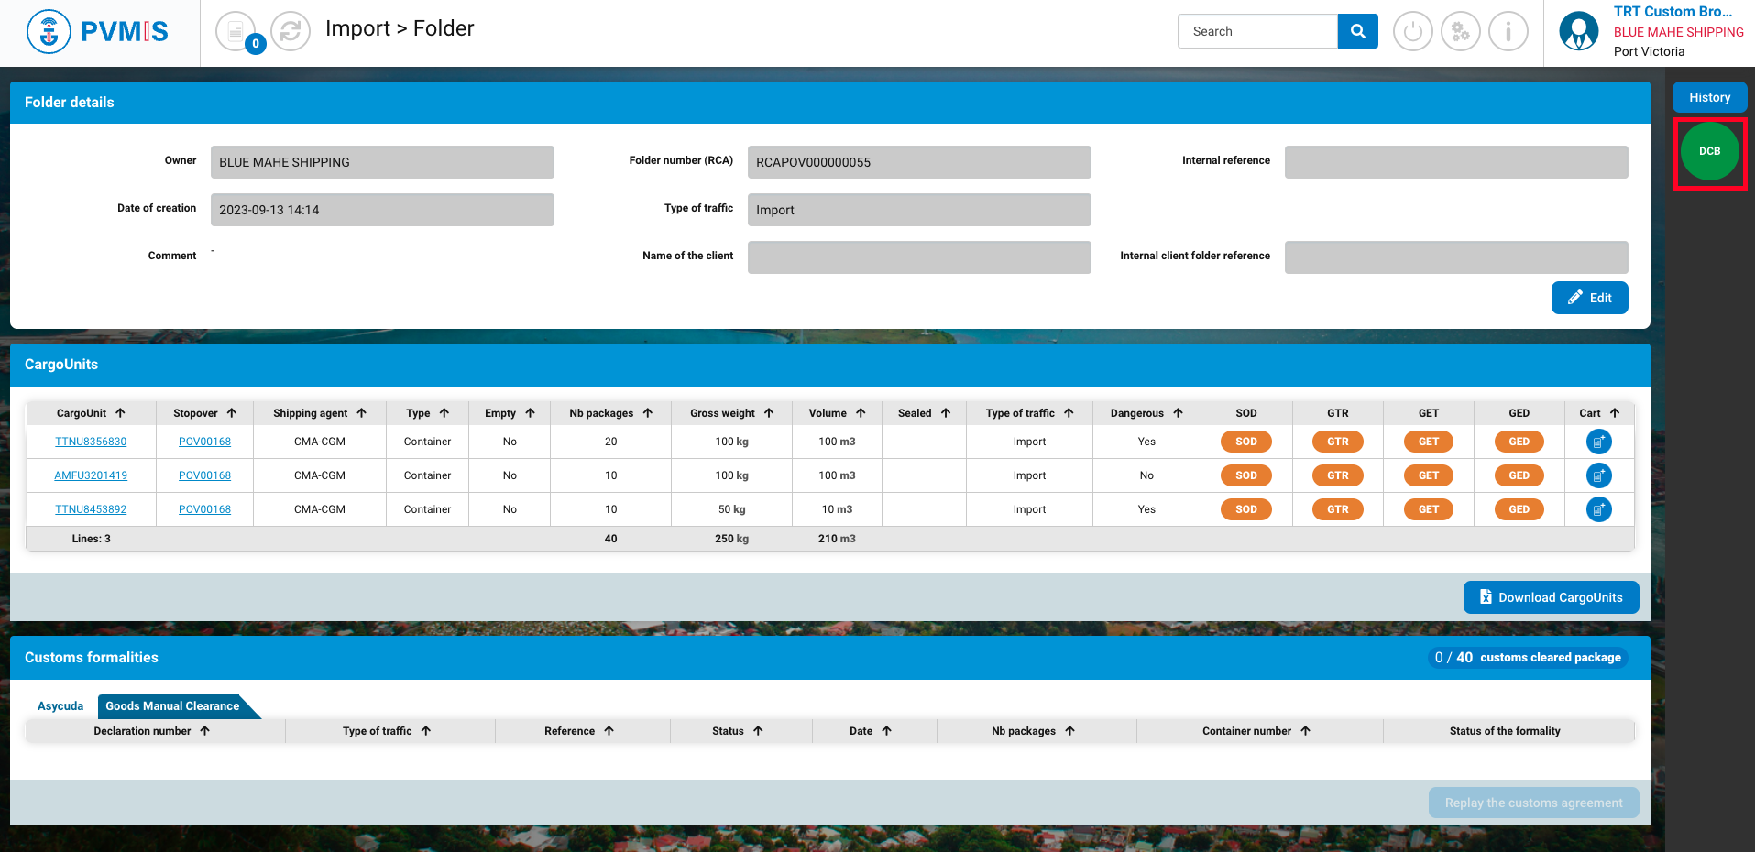1755x852 pixels.
Task: Switch to the Asycuda tab
Action: [x=60, y=706]
